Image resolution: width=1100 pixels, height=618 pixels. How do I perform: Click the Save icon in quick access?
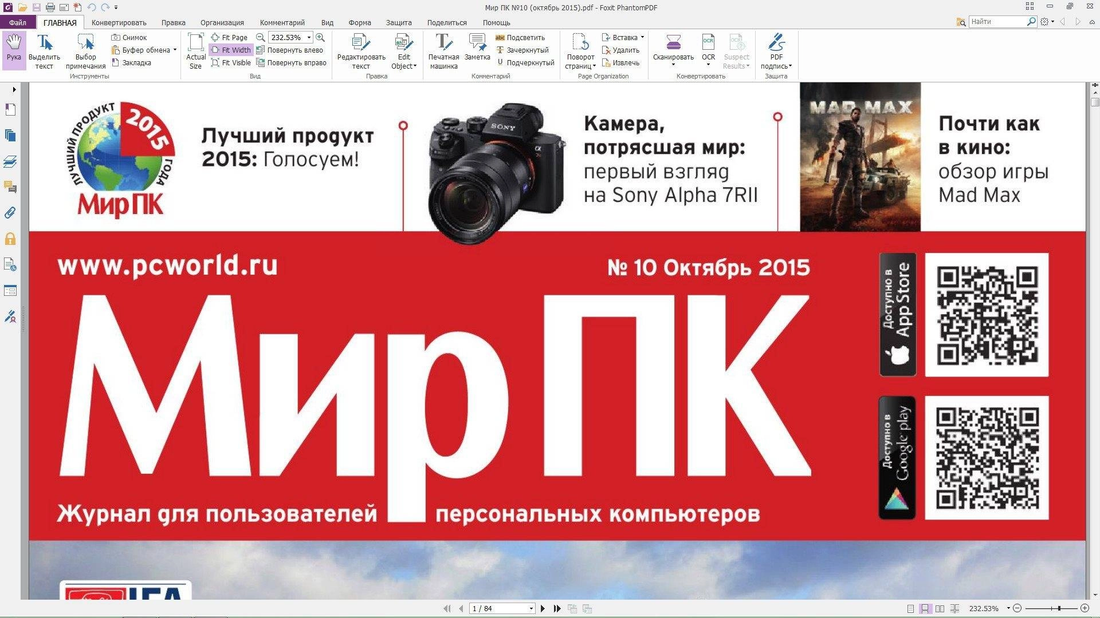[x=36, y=7]
